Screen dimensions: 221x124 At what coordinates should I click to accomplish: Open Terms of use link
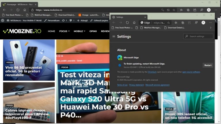tap(122, 85)
